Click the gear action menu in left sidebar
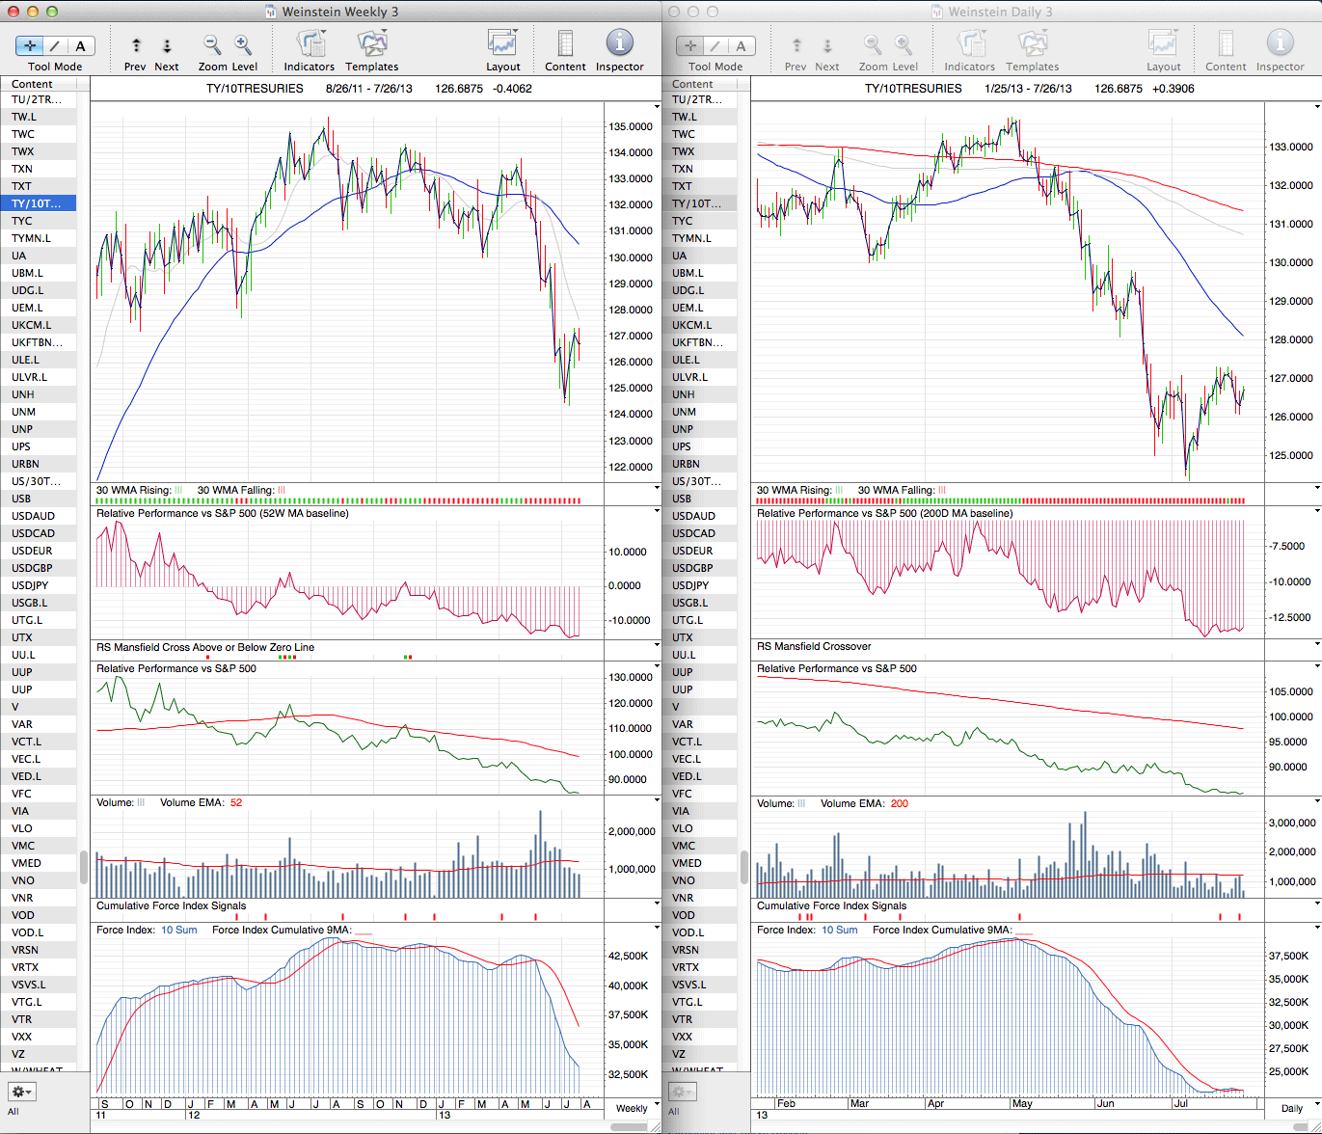Screen dimensions: 1322x1134 coord(21,1092)
